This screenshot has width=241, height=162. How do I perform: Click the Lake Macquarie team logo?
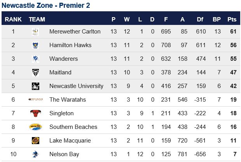pos(35,141)
